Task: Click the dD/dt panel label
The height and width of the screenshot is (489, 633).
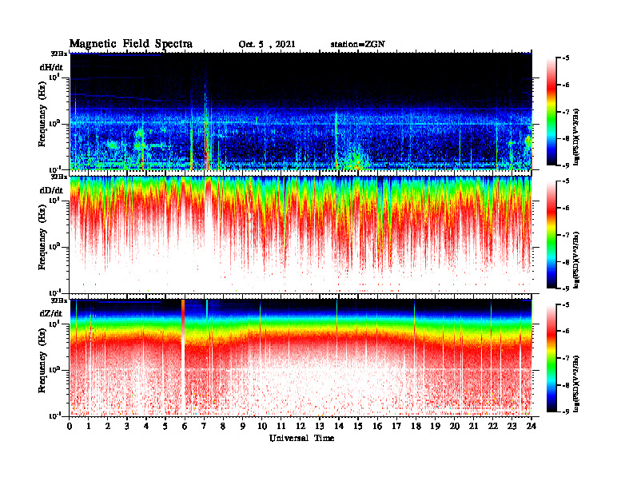Action: (51, 190)
